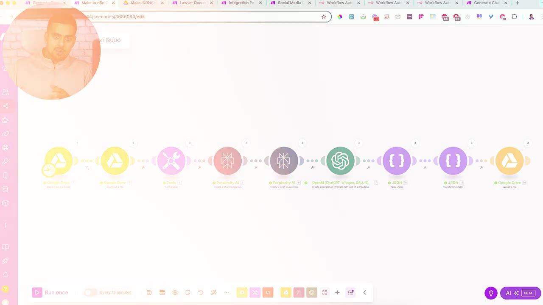The height and width of the screenshot is (305, 543).
Task: Click the Perplexity favorite in bottom toolbar
Action: pyautogui.click(x=299, y=292)
